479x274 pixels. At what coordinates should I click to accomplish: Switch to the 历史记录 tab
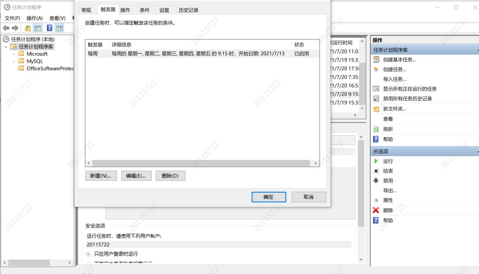(188, 10)
